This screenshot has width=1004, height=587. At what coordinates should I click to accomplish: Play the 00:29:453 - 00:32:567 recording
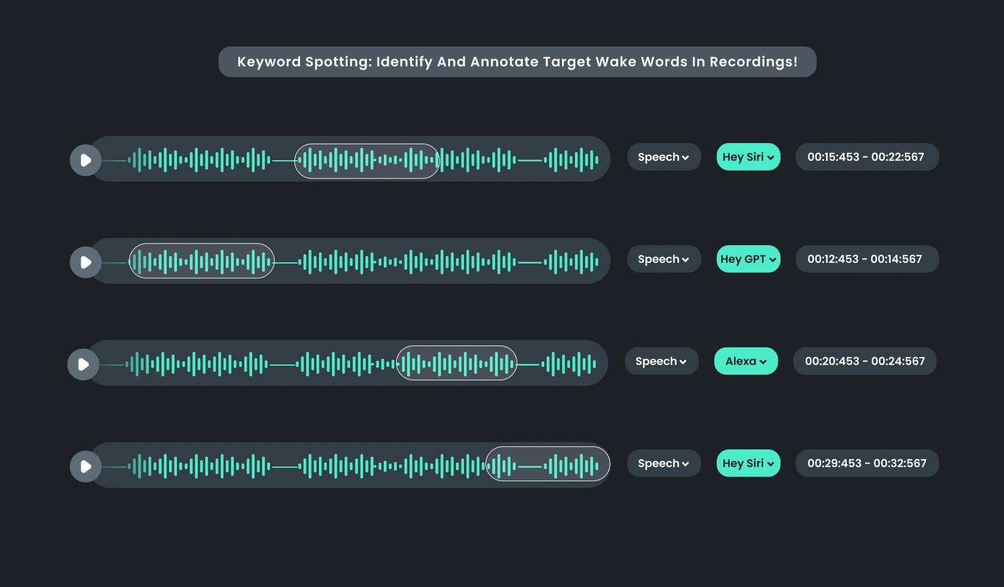[86, 467]
